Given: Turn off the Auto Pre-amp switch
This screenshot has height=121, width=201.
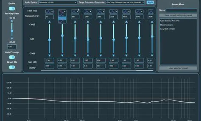Looking at the screenshot, I should [12, 57].
